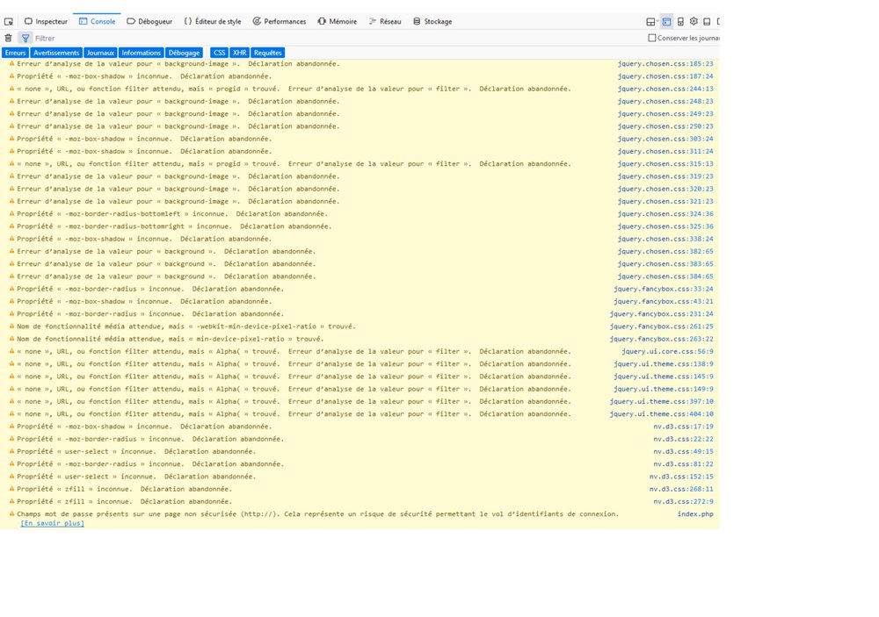Toggle the Débogage filter
This screenshot has height=617, width=879.
coord(184,53)
